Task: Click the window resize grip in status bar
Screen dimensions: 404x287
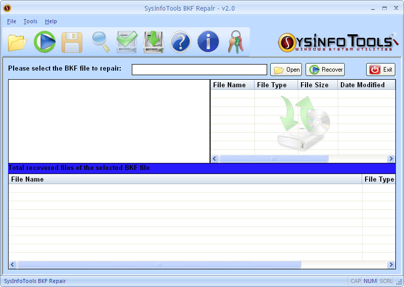Action: click(399, 282)
